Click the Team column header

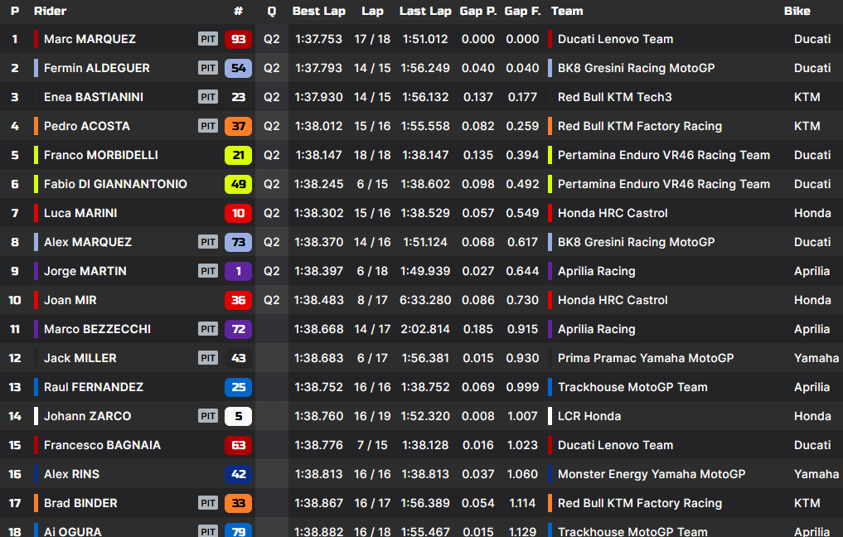(567, 12)
